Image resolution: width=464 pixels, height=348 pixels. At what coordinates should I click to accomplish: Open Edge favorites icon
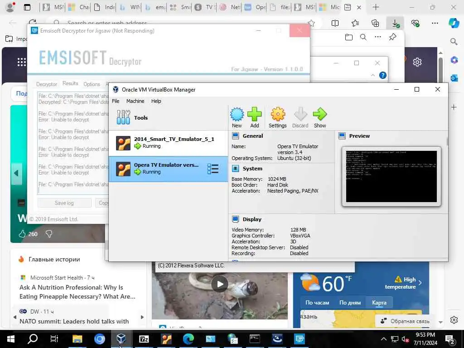355,23
